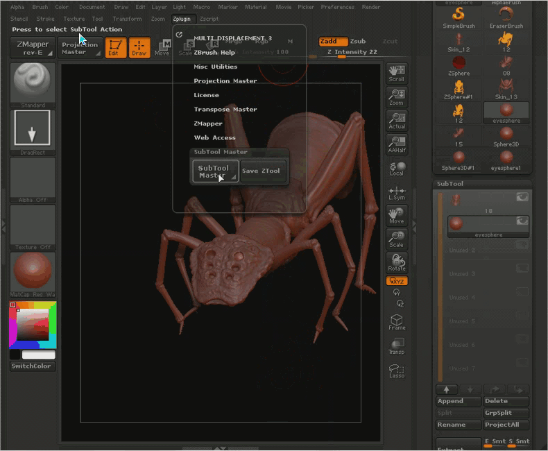The height and width of the screenshot is (451, 548).
Task: Expand the Misc Utilities section
Action: coord(216,67)
